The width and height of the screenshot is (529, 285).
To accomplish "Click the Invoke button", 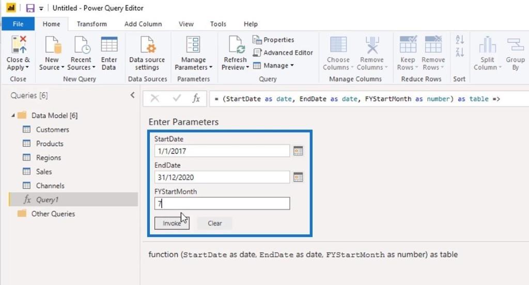I will [x=172, y=223].
